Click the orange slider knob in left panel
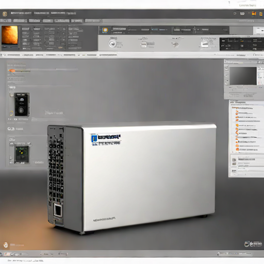Screen dimensions: 264x264 (12, 71)
